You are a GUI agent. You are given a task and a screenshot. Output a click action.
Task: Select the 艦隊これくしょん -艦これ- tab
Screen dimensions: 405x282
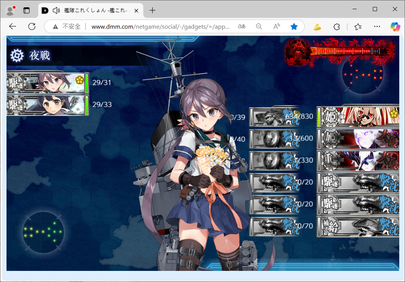91,10
